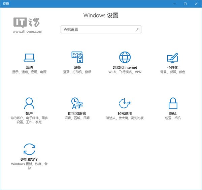Open the 系统 laptop icon
Screen dimensions: 202x190
(x=29, y=58)
